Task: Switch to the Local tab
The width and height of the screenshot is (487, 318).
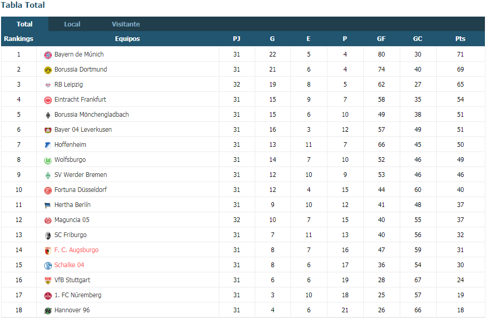Action: (72, 24)
